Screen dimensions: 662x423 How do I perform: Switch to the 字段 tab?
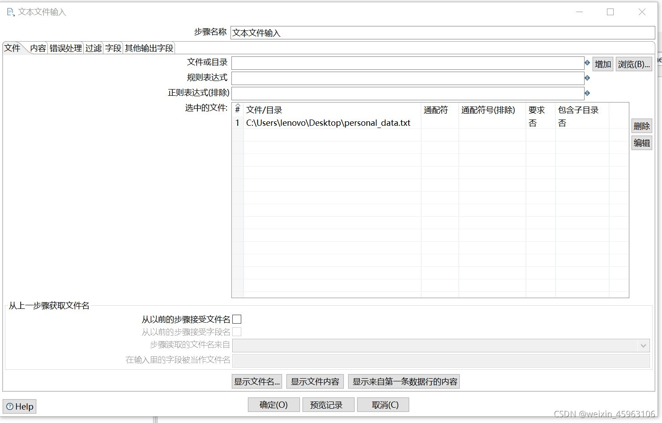coord(113,48)
